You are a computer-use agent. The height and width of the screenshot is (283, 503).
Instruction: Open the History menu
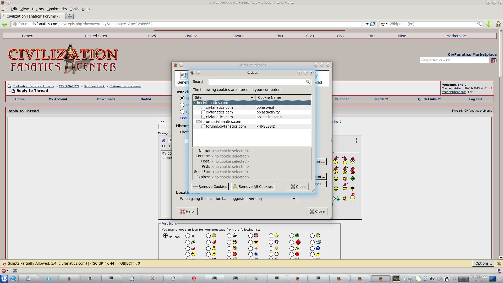[38, 9]
